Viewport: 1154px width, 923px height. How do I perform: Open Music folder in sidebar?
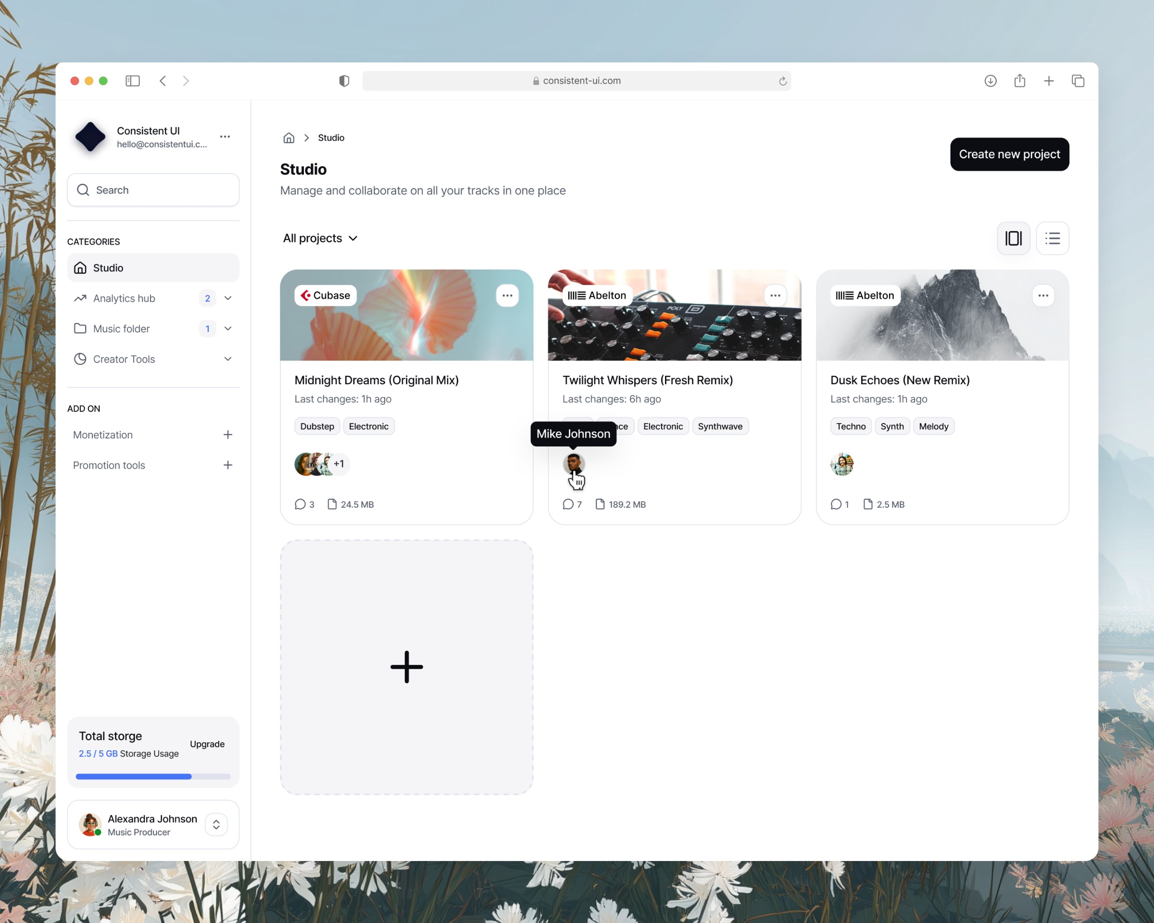(122, 328)
